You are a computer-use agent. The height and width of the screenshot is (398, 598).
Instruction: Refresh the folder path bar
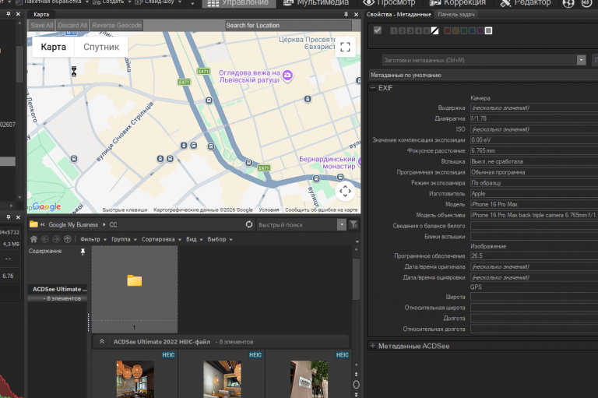pyautogui.click(x=249, y=224)
